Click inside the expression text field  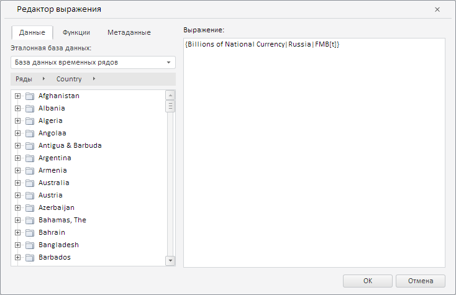tap(314, 155)
